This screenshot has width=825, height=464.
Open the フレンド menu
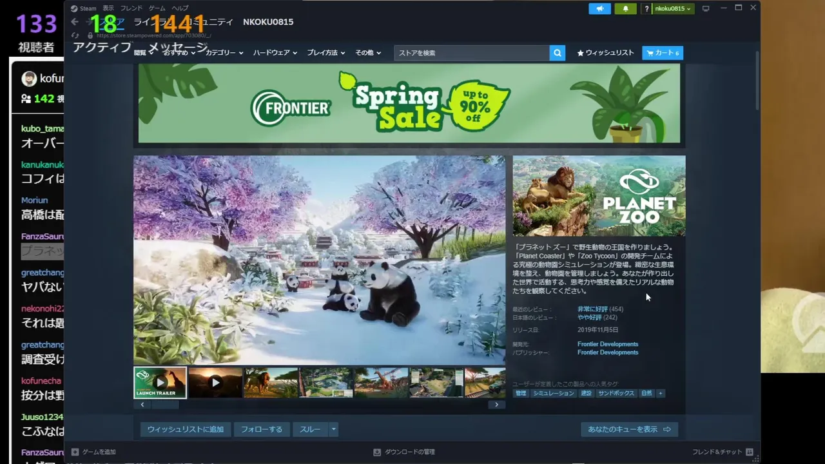131,8
